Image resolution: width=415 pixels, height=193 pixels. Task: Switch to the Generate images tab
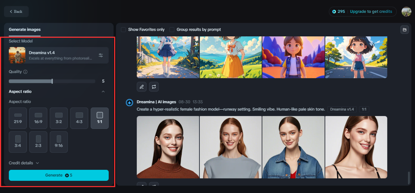tap(25, 30)
